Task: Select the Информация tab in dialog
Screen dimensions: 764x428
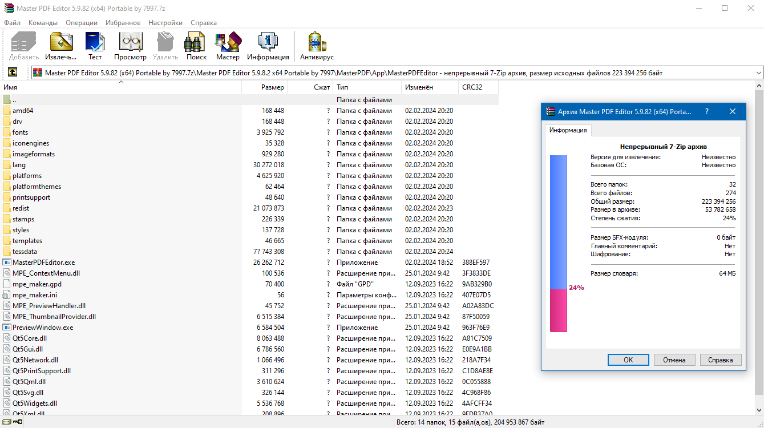Action: 568,130
